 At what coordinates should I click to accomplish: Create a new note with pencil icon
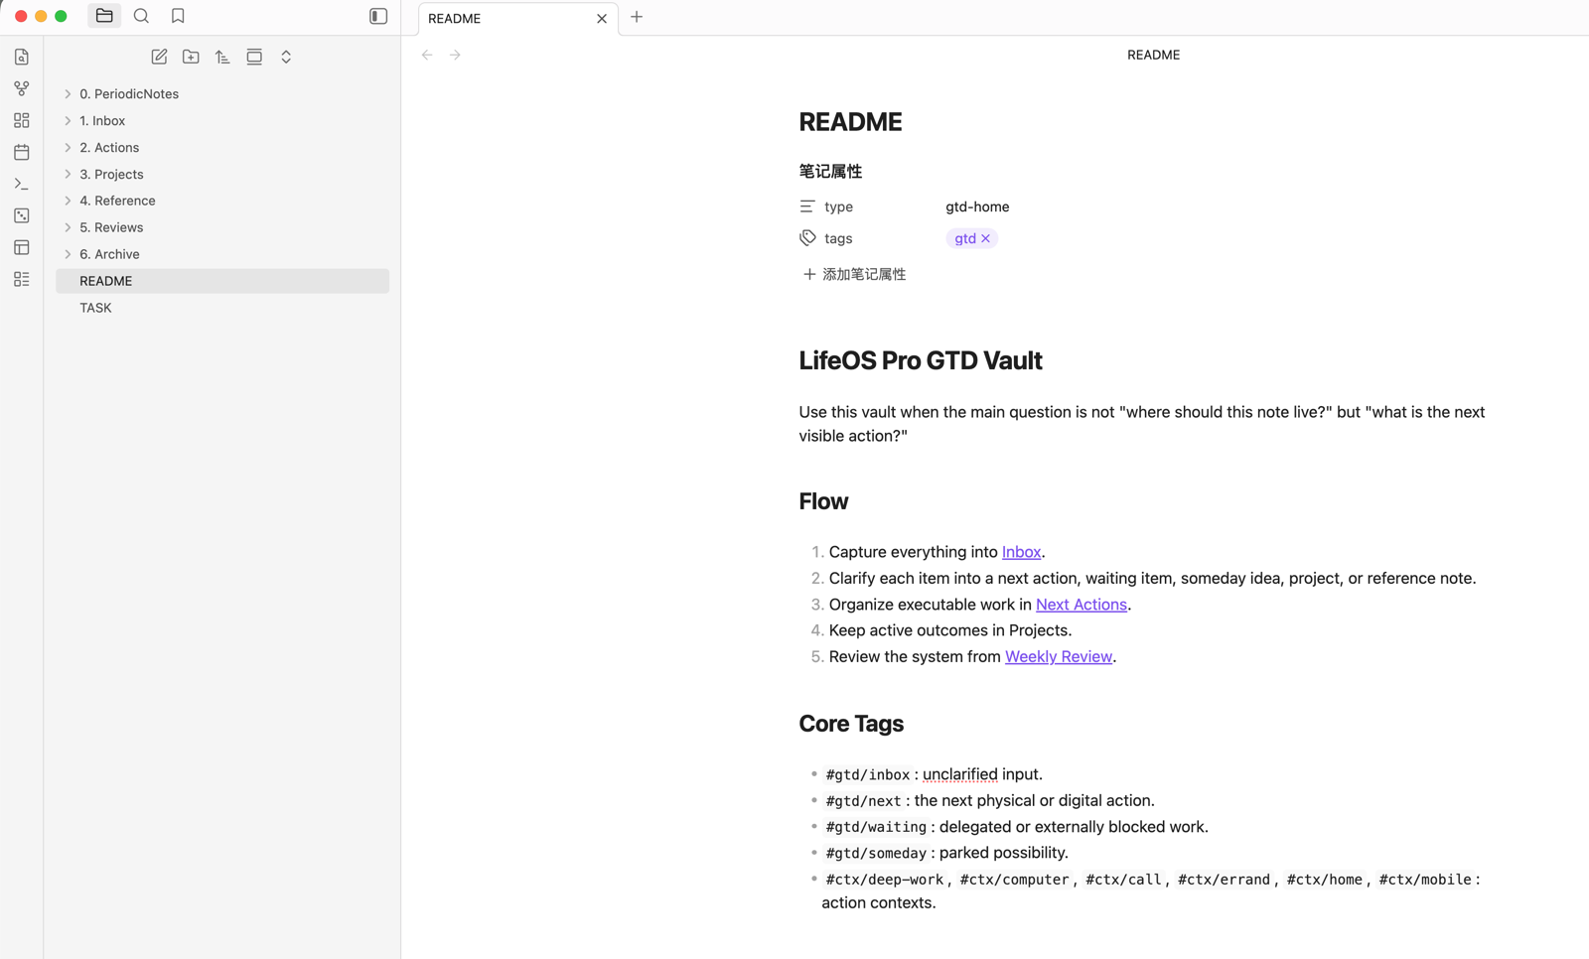pos(159,57)
